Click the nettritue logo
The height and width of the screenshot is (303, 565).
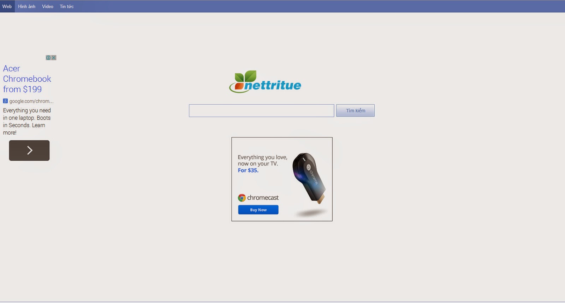pyautogui.click(x=265, y=82)
